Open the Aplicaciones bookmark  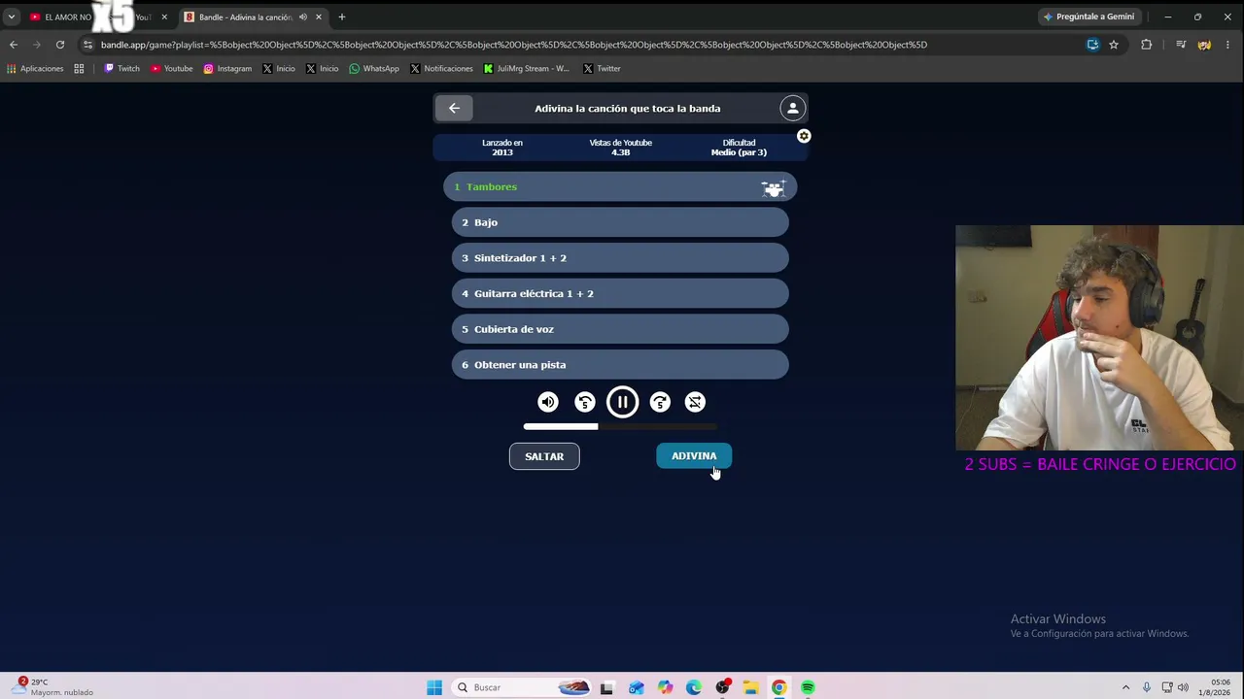tap(35, 69)
